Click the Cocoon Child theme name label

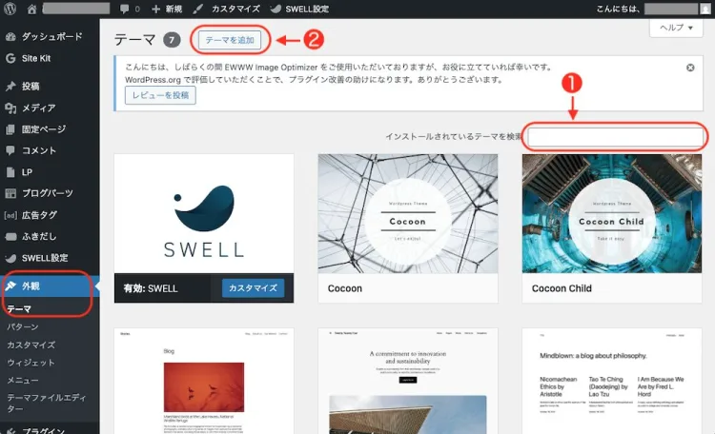click(562, 288)
